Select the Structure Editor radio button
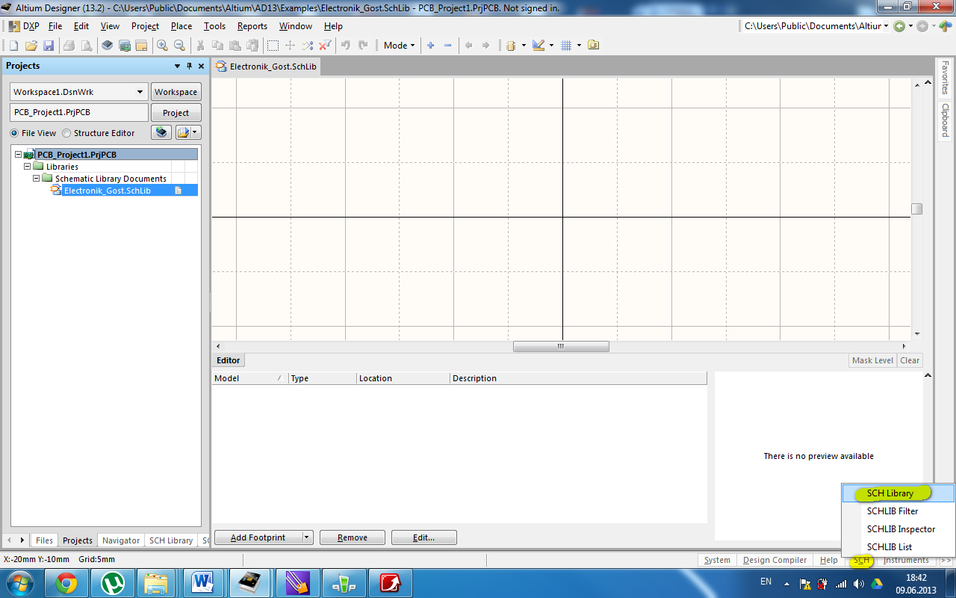 click(x=66, y=133)
